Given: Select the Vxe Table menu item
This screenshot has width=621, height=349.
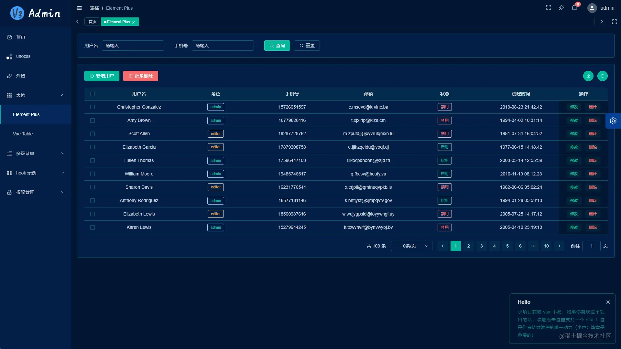Looking at the screenshot, I should tap(23, 133).
